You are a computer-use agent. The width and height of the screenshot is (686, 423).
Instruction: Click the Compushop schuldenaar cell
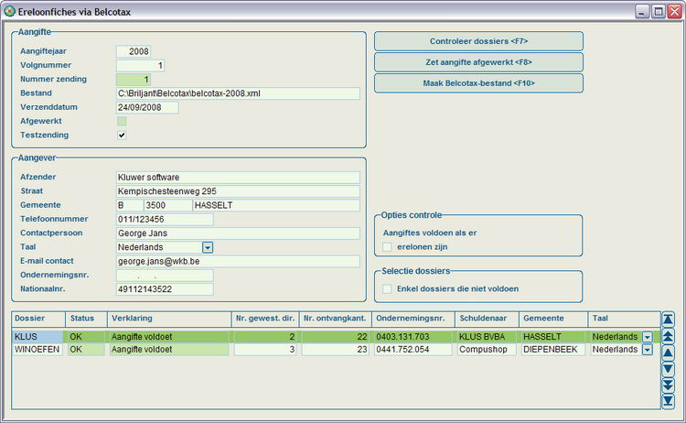(x=487, y=350)
